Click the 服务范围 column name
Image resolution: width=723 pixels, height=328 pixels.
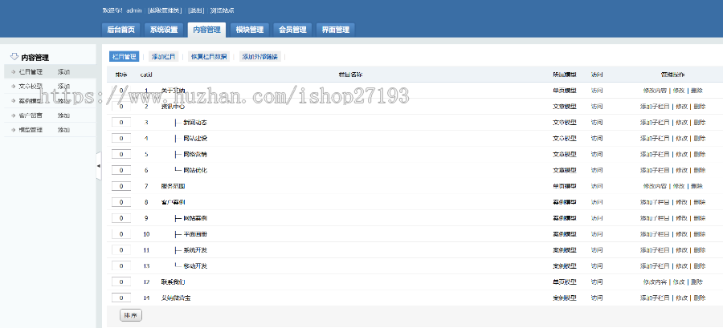173,186
